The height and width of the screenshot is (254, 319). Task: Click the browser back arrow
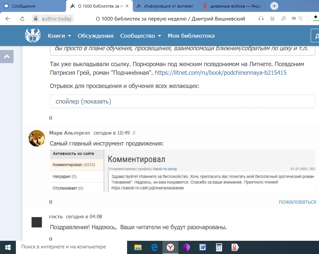click(x=8, y=19)
